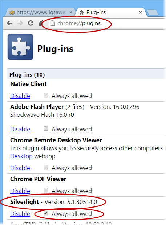
Task: Click the Plug-ins tab puzzle favicon
Action: coord(82,12)
